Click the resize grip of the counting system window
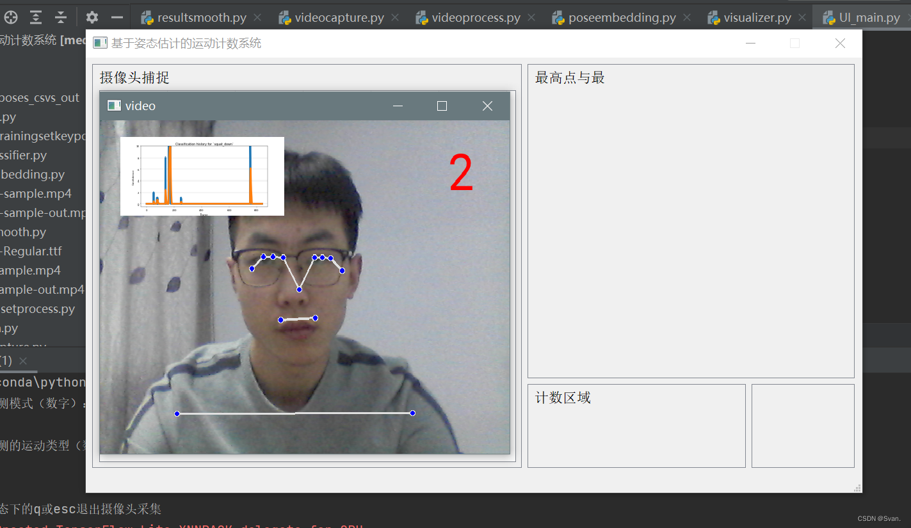The width and height of the screenshot is (911, 528). 857,488
